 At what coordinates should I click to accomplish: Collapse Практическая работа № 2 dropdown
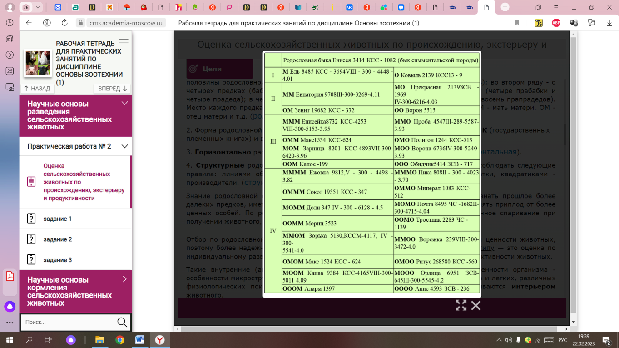click(x=124, y=146)
